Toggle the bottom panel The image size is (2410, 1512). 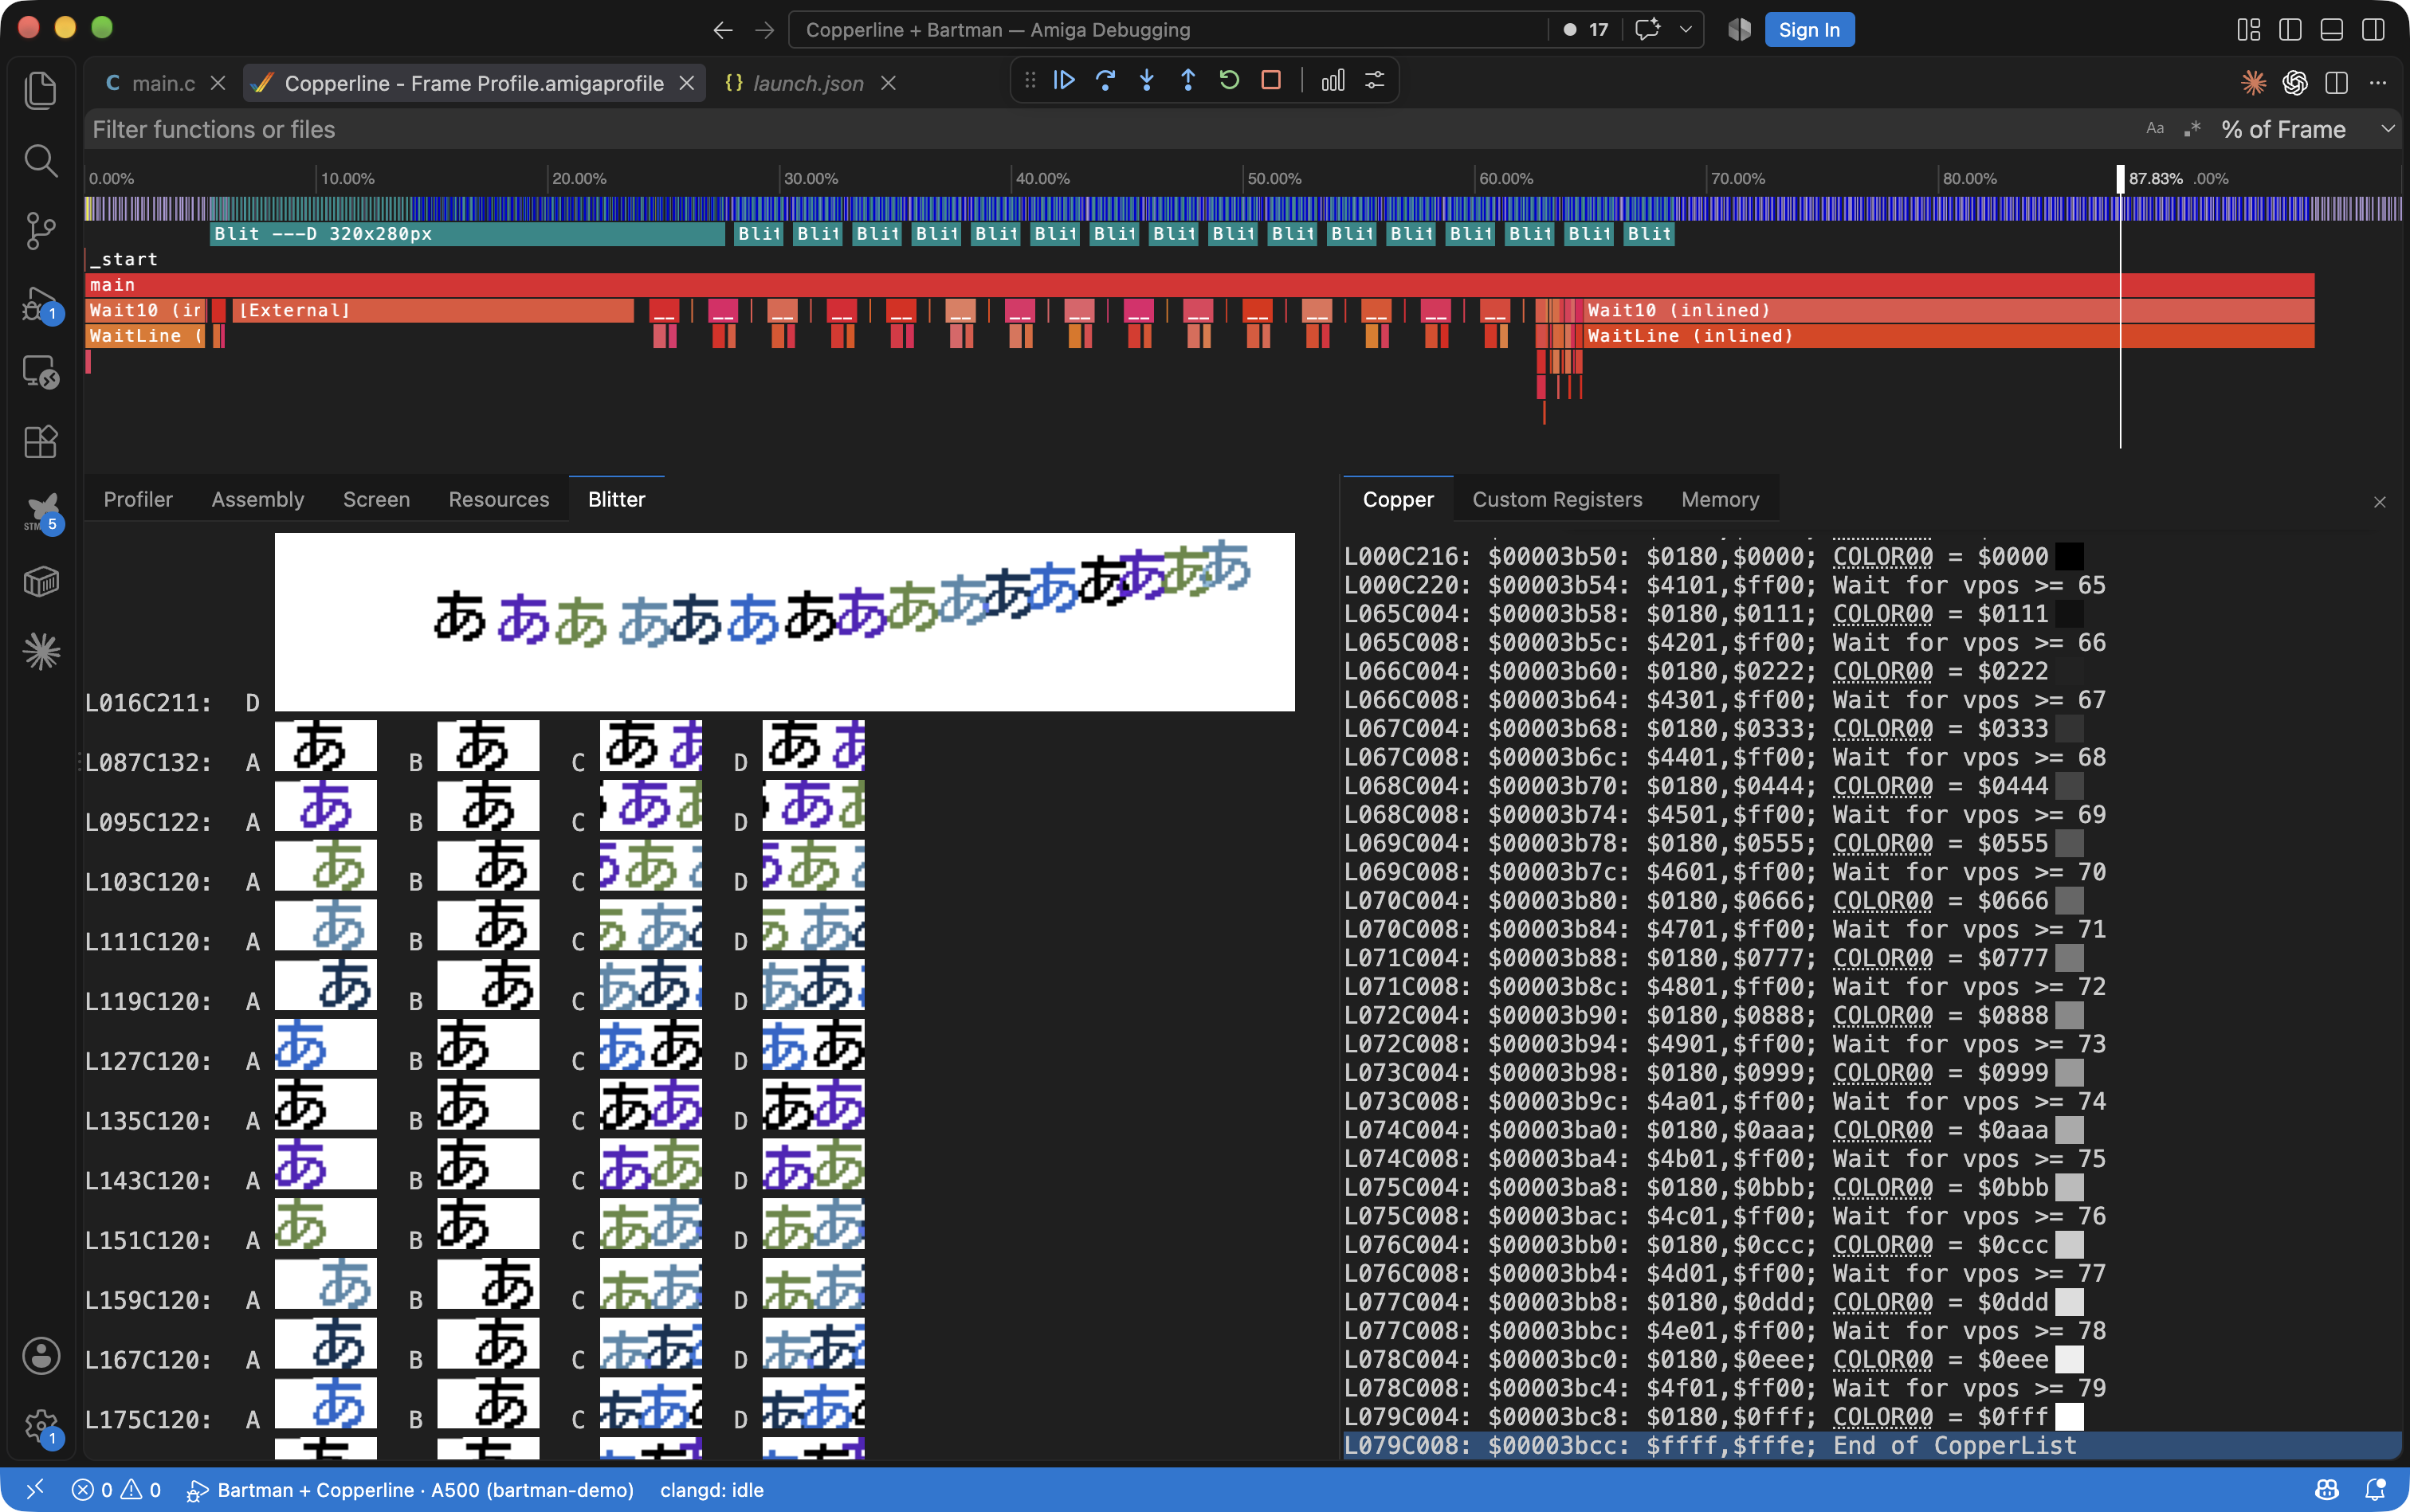(2331, 30)
